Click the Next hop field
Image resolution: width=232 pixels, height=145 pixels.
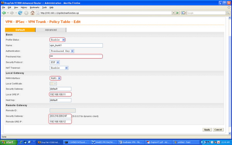(60, 100)
